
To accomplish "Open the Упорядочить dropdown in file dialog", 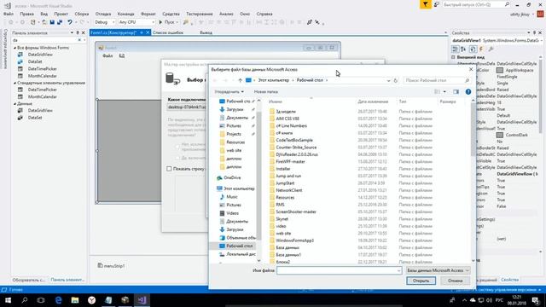I will 229,91.
